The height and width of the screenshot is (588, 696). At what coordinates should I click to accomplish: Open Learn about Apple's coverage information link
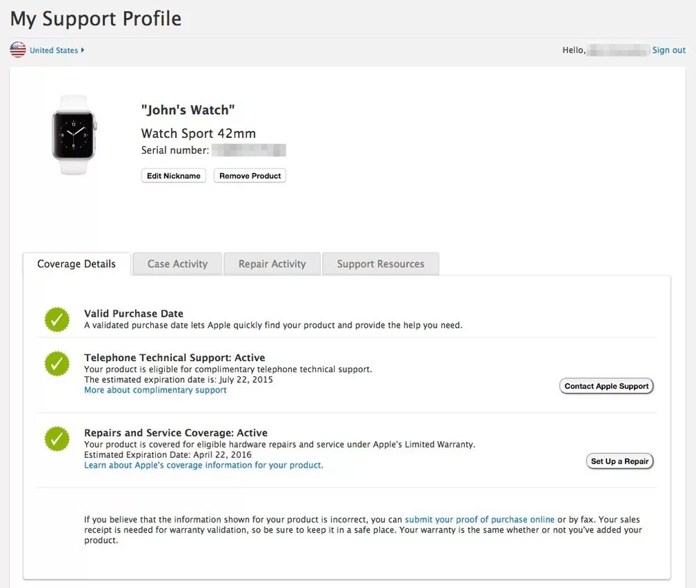click(x=204, y=465)
